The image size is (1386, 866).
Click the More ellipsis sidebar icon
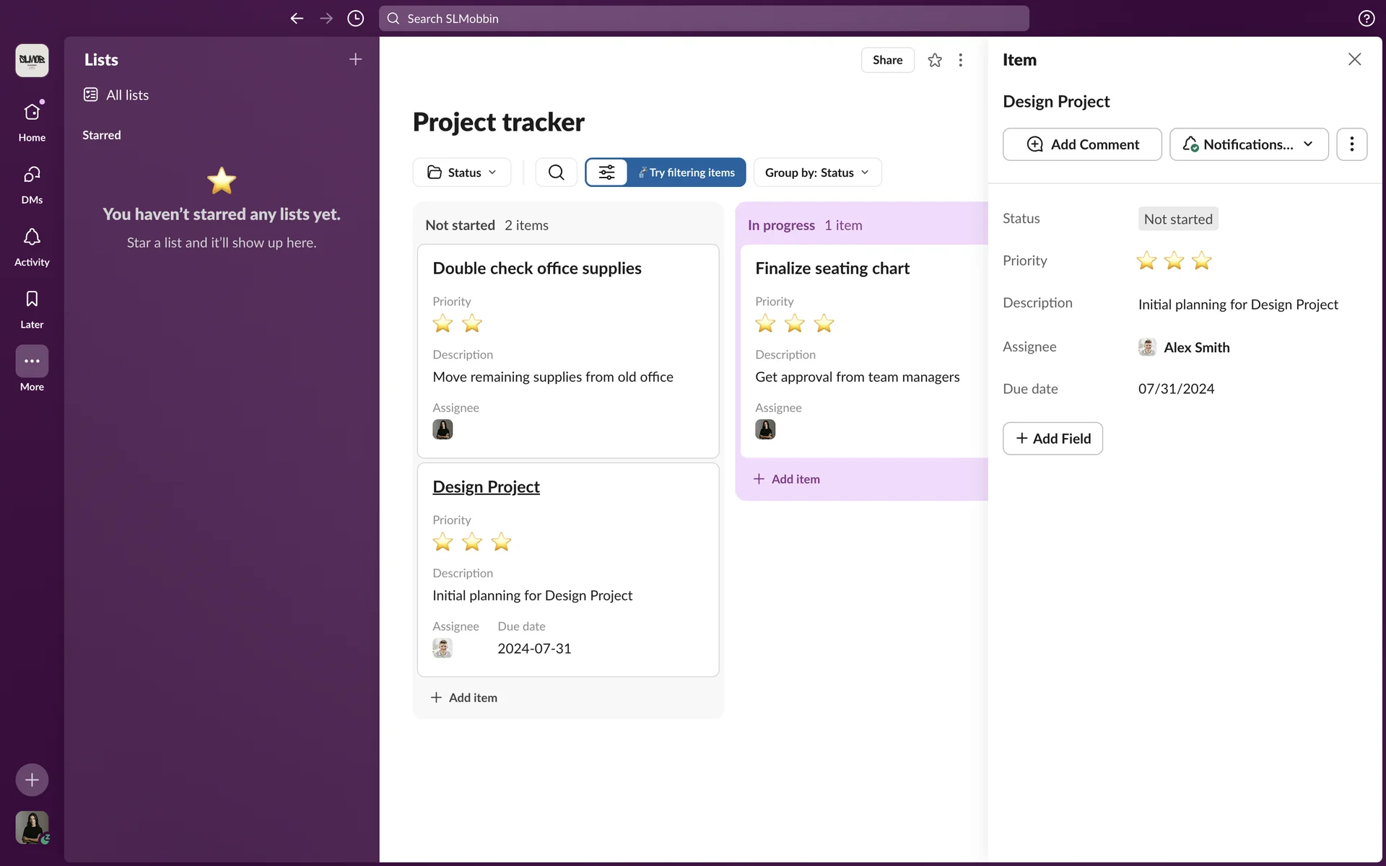(x=32, y=361)
